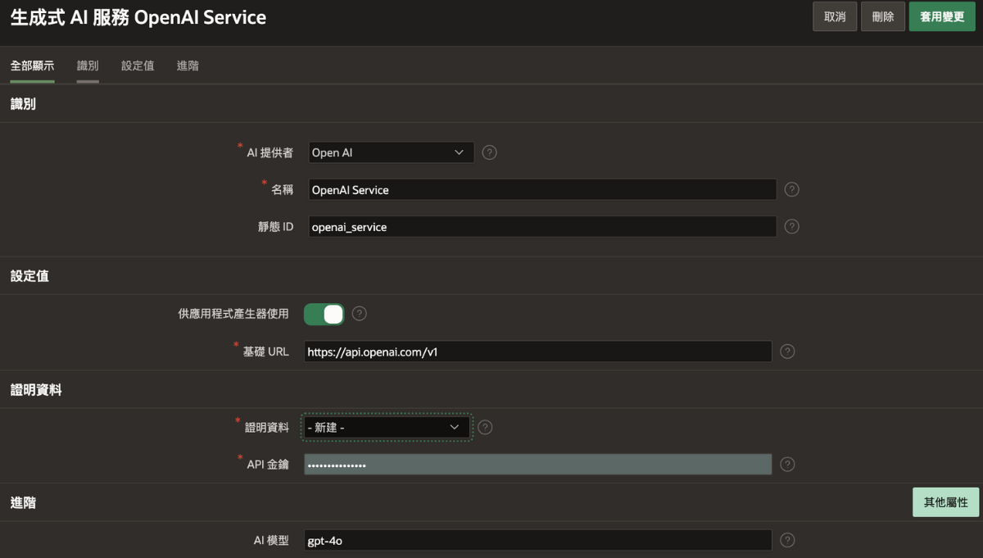Viewport: 983px width, 558px height.
Task: Click the AI 模型 field label
Action: coord(271,540)
